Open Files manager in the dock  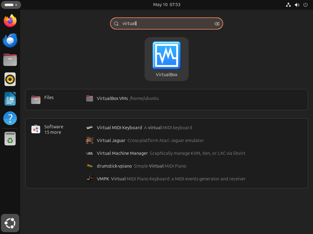[x=10, y=60]
